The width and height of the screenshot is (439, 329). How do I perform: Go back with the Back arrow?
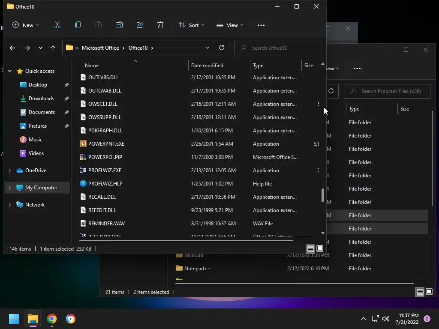(x=12, y=48)
